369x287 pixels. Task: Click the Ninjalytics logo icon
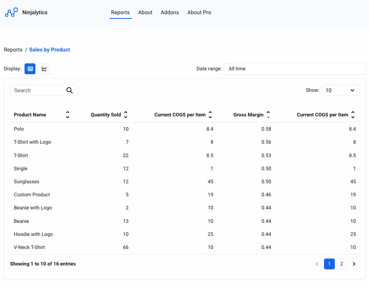coord(11,12)
